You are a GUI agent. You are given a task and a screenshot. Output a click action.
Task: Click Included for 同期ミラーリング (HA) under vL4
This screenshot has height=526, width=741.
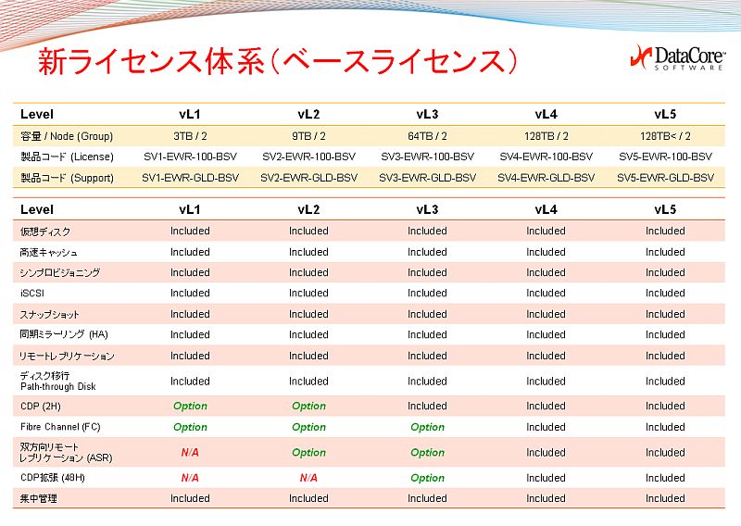546,334
